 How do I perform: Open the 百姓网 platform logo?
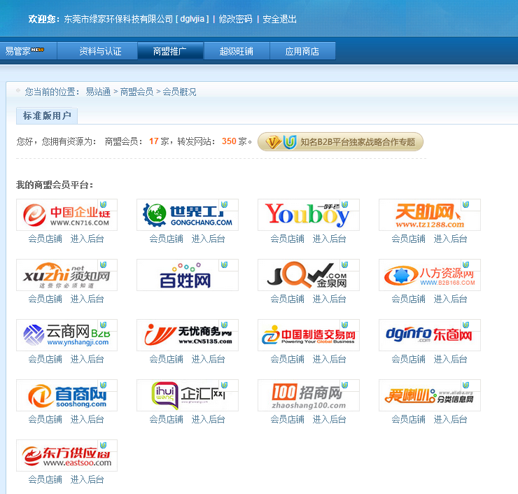tap(187, 275)
